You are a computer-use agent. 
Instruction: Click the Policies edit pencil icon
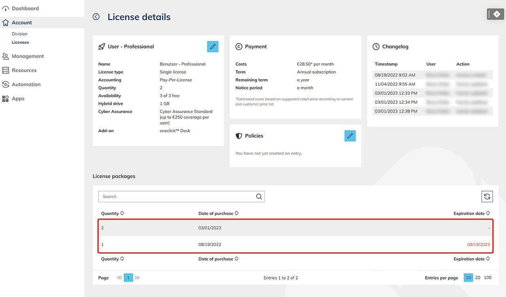pos(350,136)
